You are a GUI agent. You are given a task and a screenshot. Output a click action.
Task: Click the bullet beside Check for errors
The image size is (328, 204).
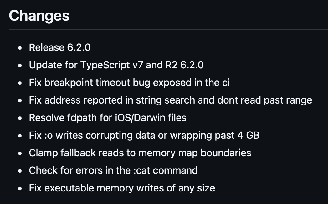pos(20,171)
